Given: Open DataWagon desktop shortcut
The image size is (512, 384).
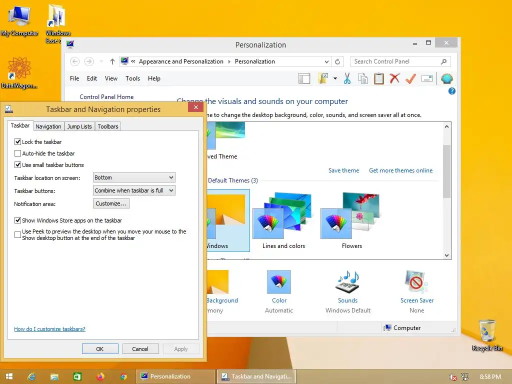Looking at the screenshot, I should click(19, 72).
